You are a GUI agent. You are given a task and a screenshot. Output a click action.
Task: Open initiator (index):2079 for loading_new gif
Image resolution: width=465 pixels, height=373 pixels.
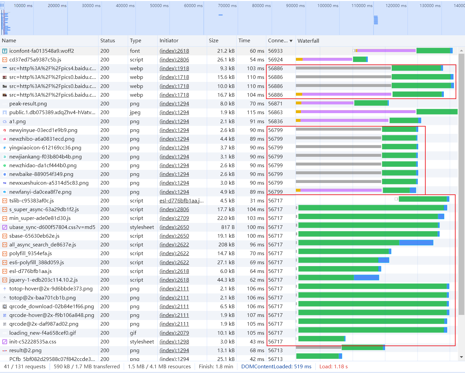pos(174,333)
